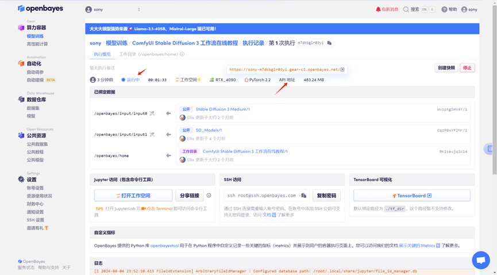Open the chat support bubble

[481, 260]
